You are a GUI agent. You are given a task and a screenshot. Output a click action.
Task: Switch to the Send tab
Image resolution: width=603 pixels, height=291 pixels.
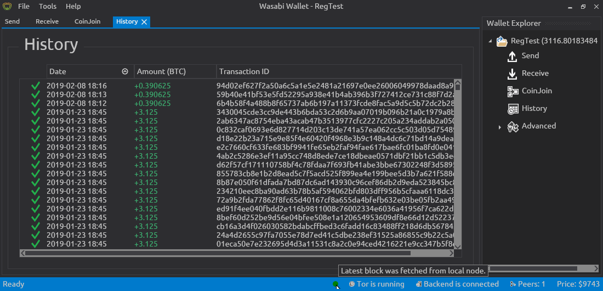point(12,21)
